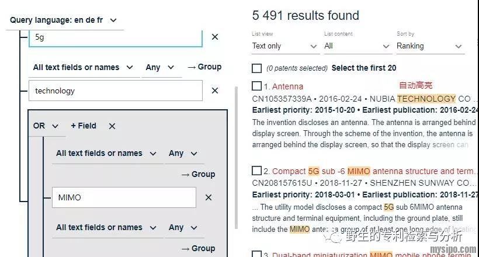Screen dimensions: 479x257
Task: Check the box for result 1 Antenna
Action: point(256,86)
